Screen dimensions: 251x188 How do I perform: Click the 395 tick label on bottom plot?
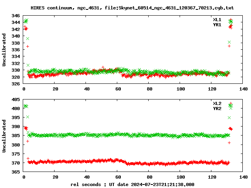pos(16,117)
